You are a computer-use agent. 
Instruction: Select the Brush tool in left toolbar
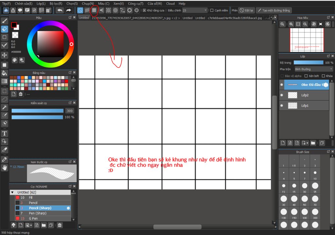coord(5,21)
